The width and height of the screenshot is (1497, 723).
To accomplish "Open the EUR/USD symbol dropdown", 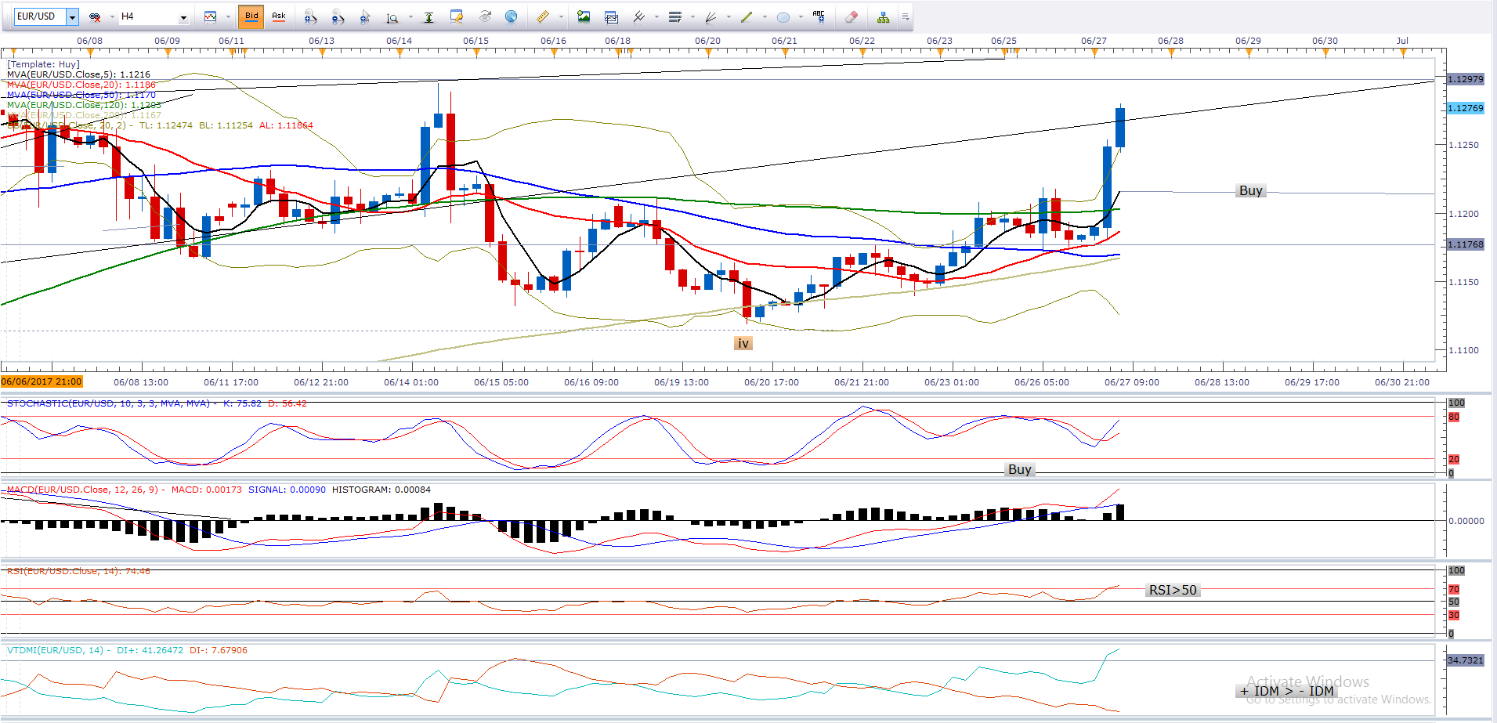I will tap(72, 16).
